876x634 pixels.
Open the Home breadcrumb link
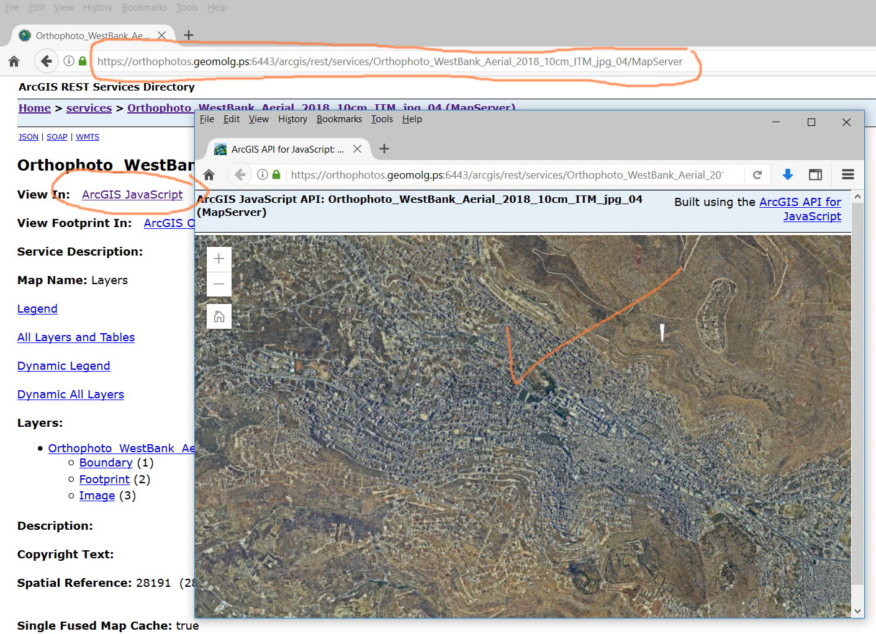pos(35,108)
